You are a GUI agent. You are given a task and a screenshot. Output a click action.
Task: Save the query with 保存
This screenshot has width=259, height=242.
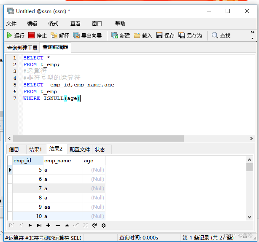pyautogui.click(x=165, y=35)
